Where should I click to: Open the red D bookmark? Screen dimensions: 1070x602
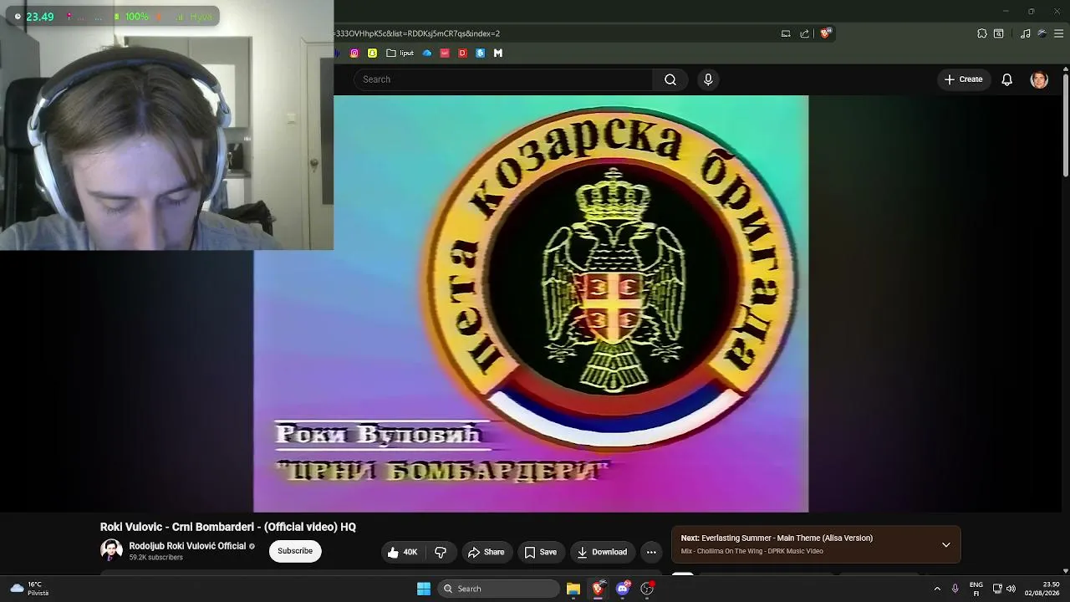[462, 53]
